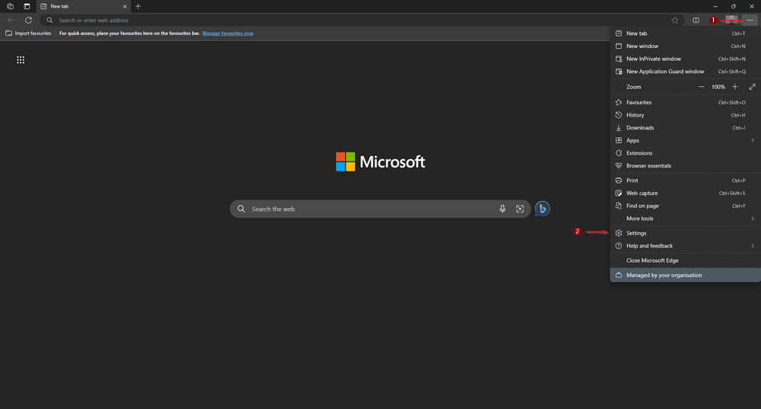Expand More tools submenu
This screenshot has width=761, height=409.
point(685,219)
